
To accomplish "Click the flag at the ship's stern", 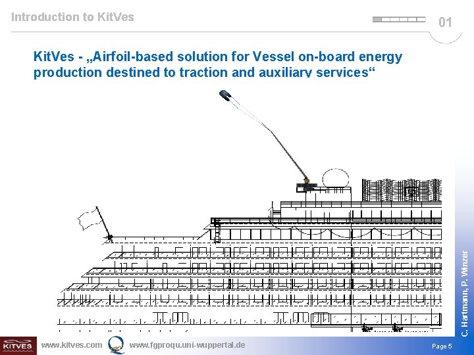I will (x=90, y=220).
